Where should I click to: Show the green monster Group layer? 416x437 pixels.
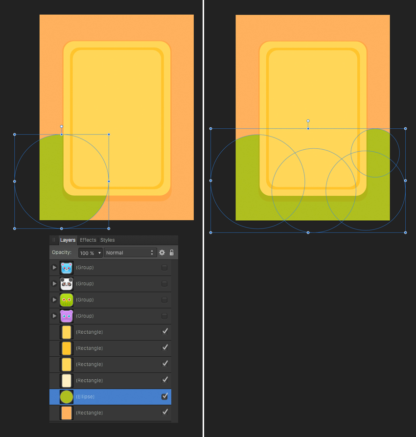164,300
